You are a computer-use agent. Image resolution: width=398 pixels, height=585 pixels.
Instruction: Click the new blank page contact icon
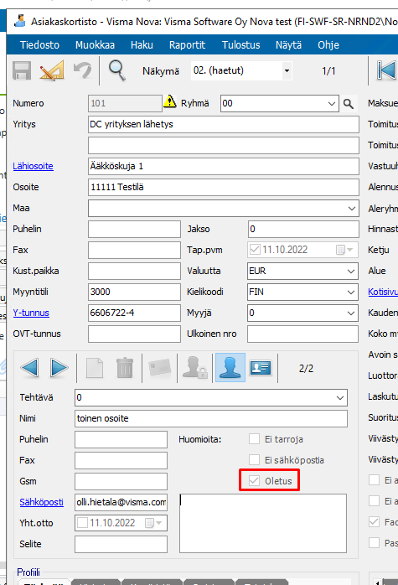pos(95,368)
